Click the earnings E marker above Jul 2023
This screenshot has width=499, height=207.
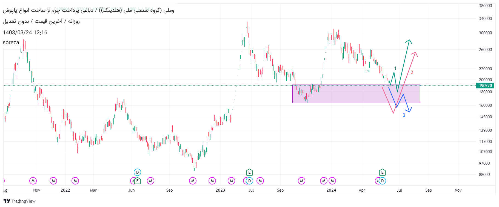point(249,172)
